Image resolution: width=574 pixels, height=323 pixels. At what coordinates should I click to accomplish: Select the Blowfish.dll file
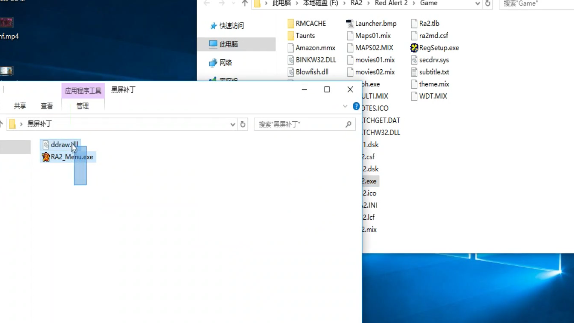pyautogui.click(x=308, y=72)
